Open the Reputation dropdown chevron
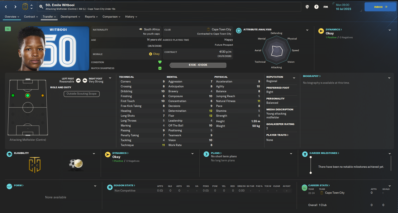The height and width of the screenshot is (213, 398). click(x=294, y=78)
